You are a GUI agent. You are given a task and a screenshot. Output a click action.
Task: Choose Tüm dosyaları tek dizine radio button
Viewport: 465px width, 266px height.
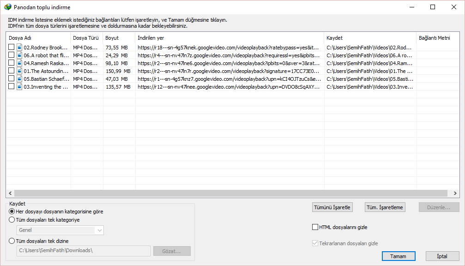(12, 241)
